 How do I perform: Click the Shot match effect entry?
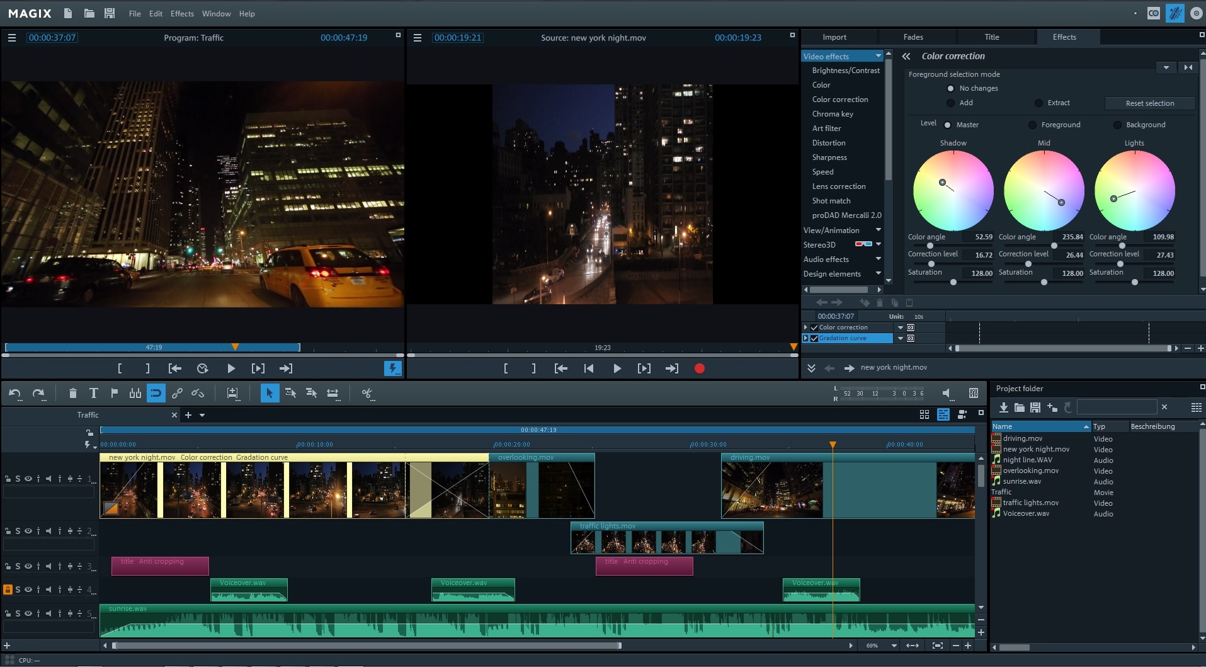pos(831,200)
